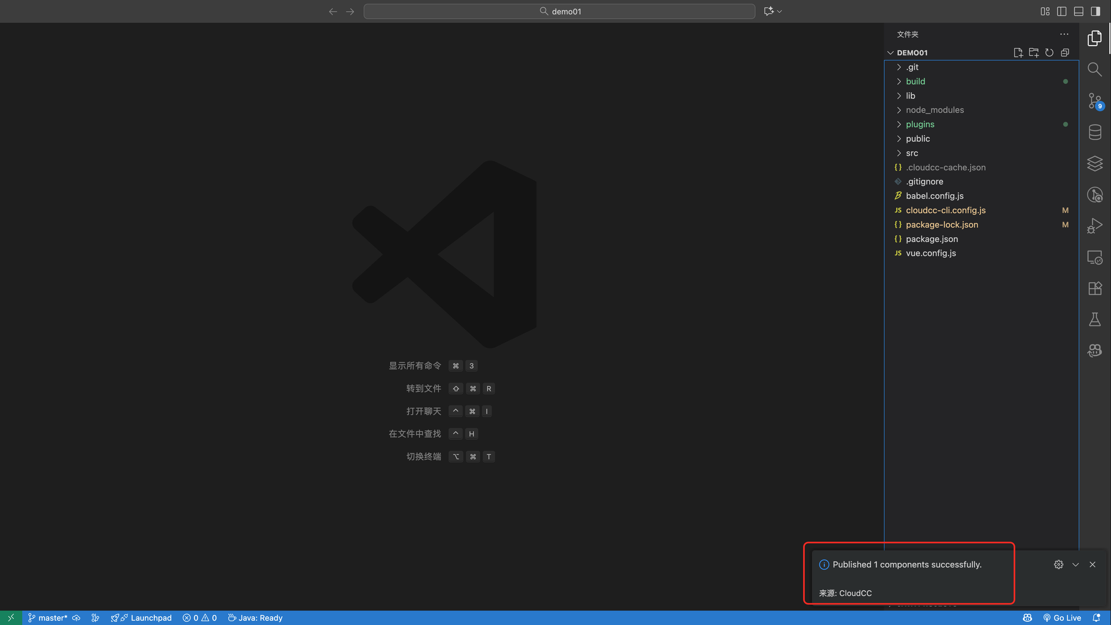Open Source Control view with 9 badge

click(1095, 101)
